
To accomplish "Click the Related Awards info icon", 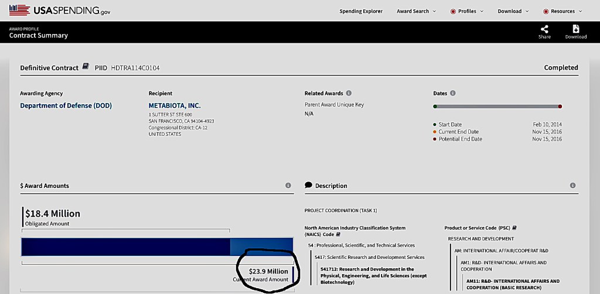I will tap(349, 93).
